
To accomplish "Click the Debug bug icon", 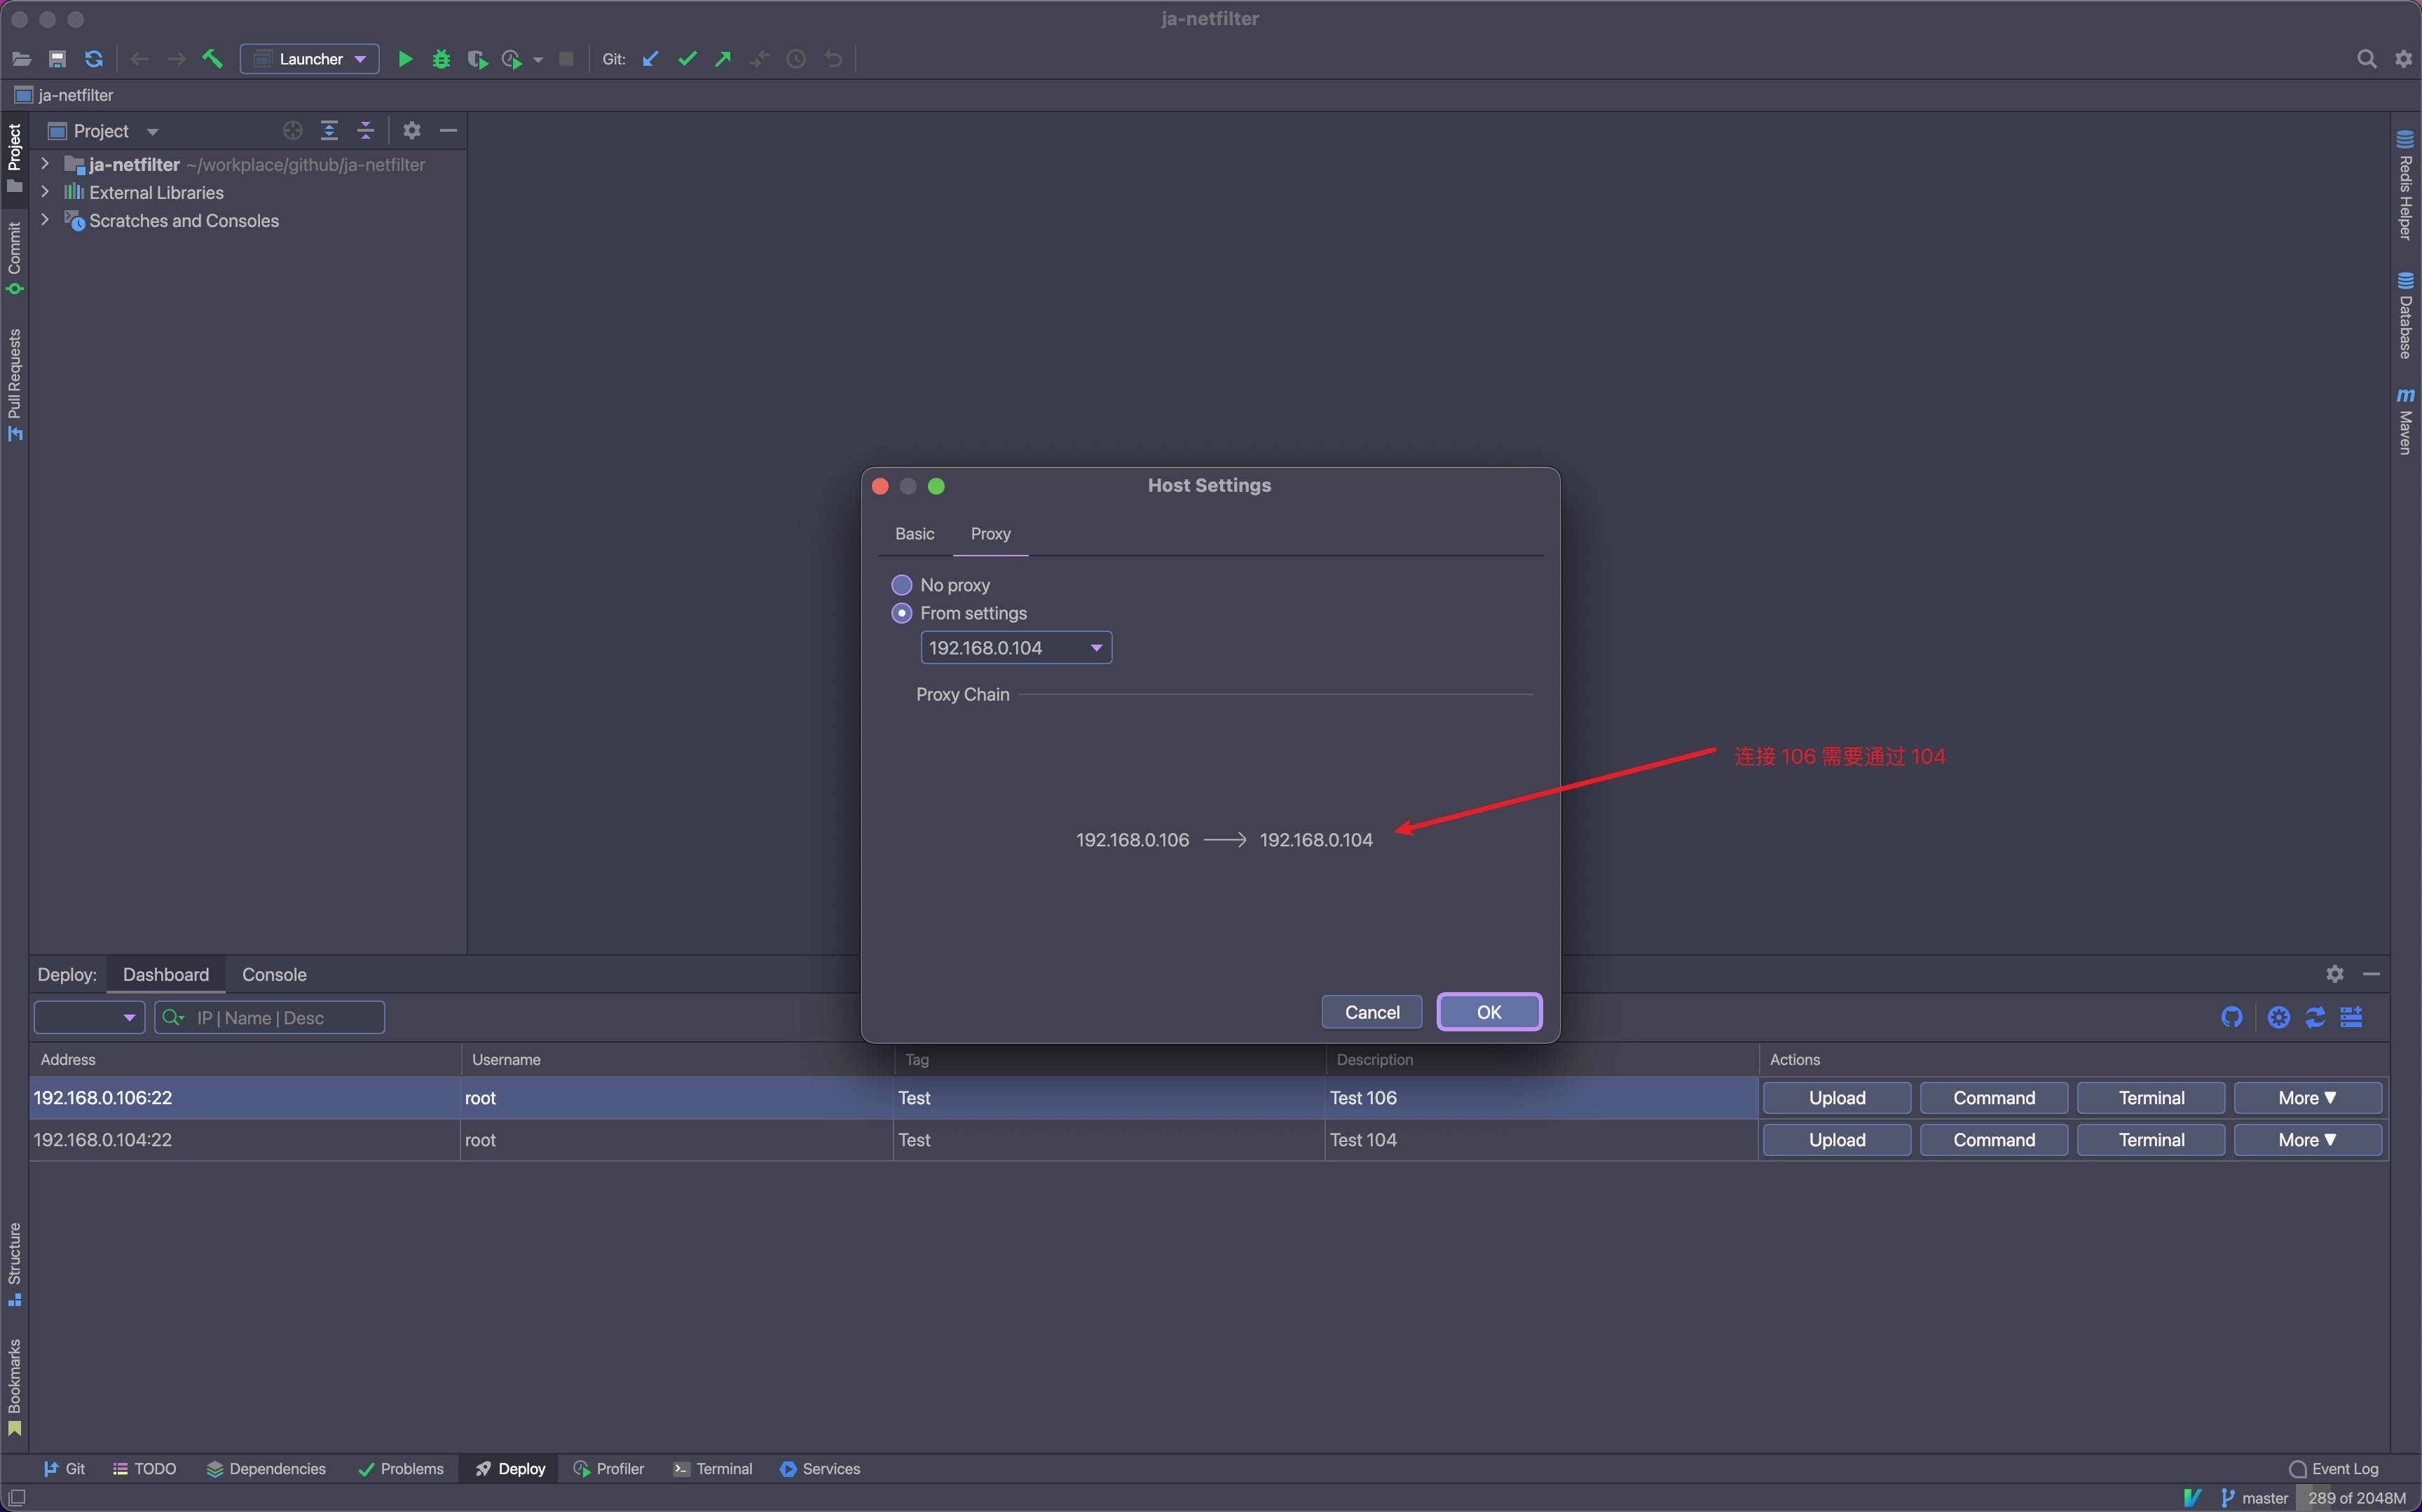I will 441,59.
